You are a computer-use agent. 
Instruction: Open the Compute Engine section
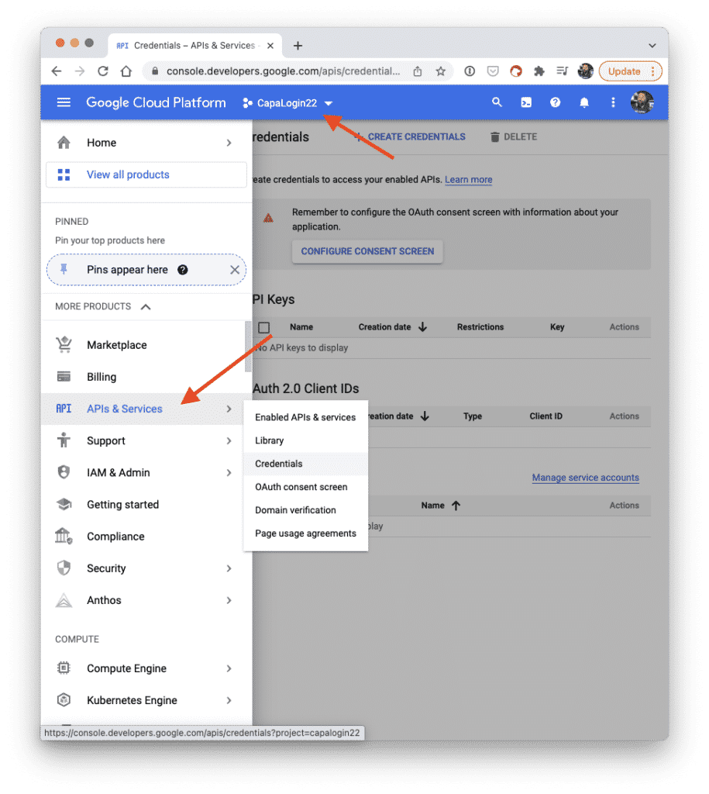coord(128,668)
